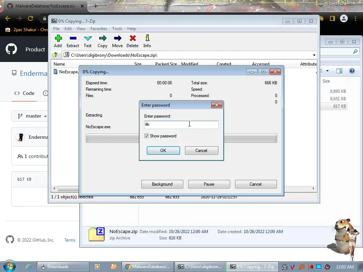The width and height of the screenshot is (363, 272).
Task: Sort by the Name column header
Action: 59,64
